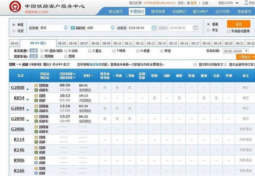Open the 发车时间 time range dropdown
Image resolution: width=255 pixels, height=176 pixels.
coord(238,51)
